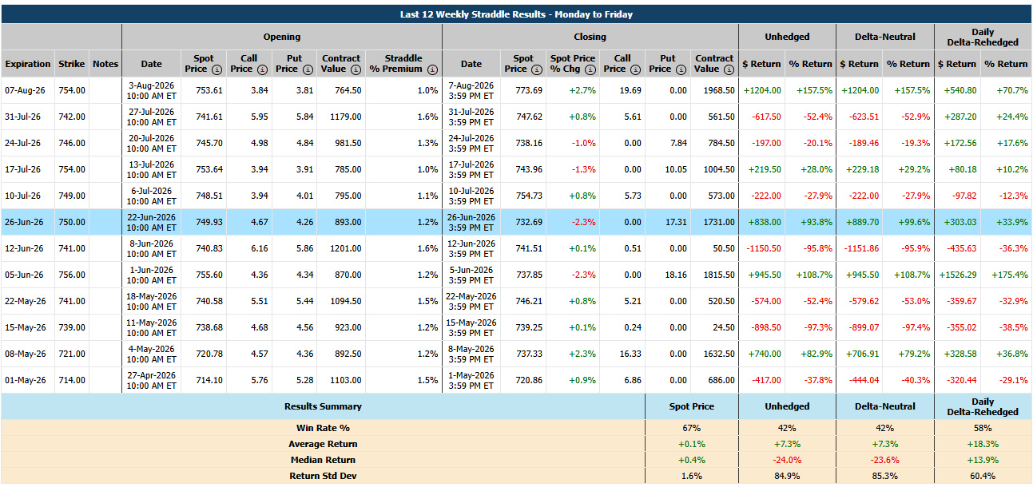Screen dimensions: 1033x487
Task: Click opening contract value 1179.00
Action: coord(347,117)
